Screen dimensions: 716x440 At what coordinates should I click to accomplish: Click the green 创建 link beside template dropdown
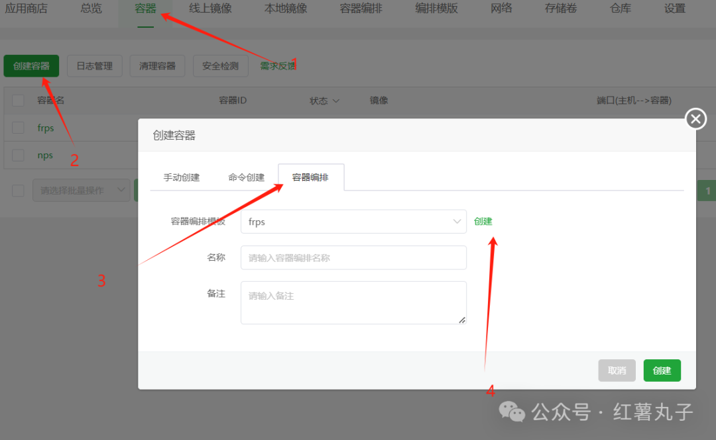483,221
